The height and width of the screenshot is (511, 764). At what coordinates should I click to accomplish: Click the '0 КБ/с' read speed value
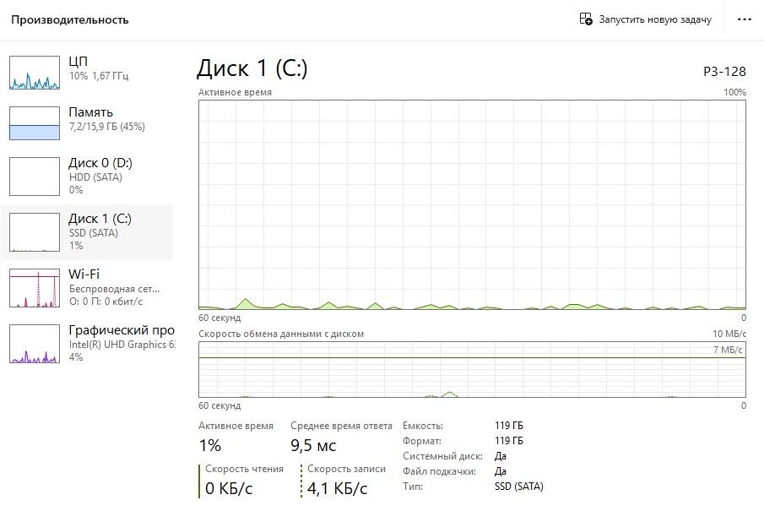coord(229,488)
